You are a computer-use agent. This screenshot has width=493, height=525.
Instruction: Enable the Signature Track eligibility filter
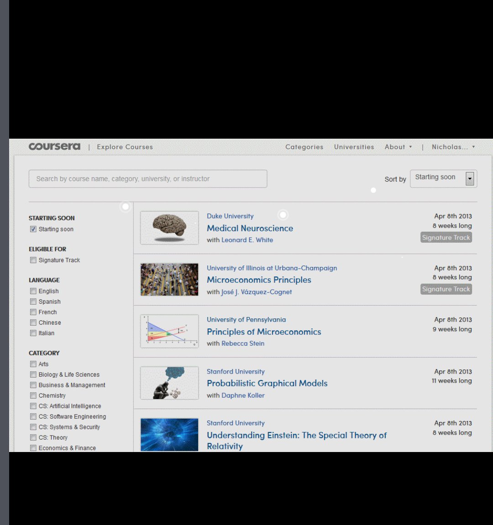[33, 260]
